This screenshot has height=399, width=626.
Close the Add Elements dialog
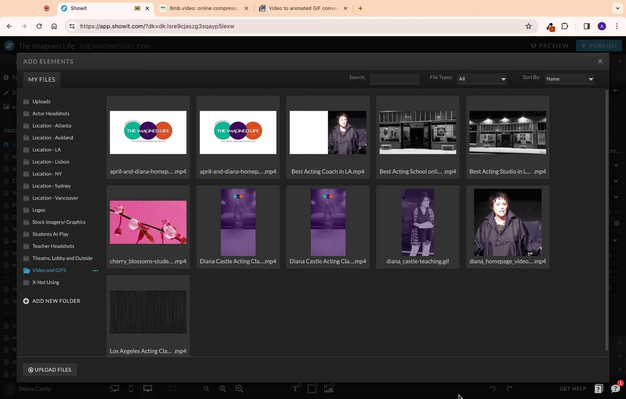tap(600, 62)
